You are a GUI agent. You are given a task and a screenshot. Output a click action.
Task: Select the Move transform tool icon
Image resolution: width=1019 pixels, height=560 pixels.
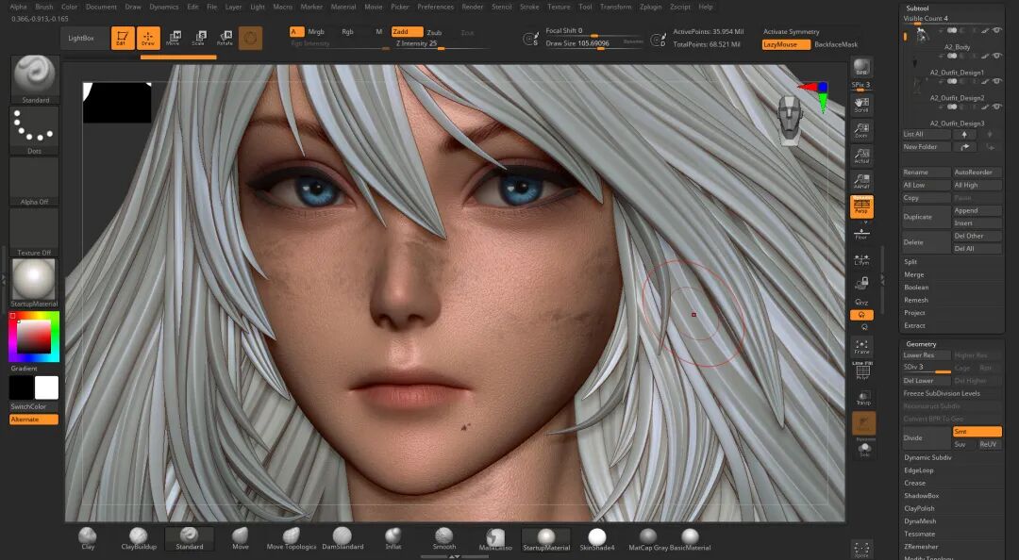click(174, 38)
